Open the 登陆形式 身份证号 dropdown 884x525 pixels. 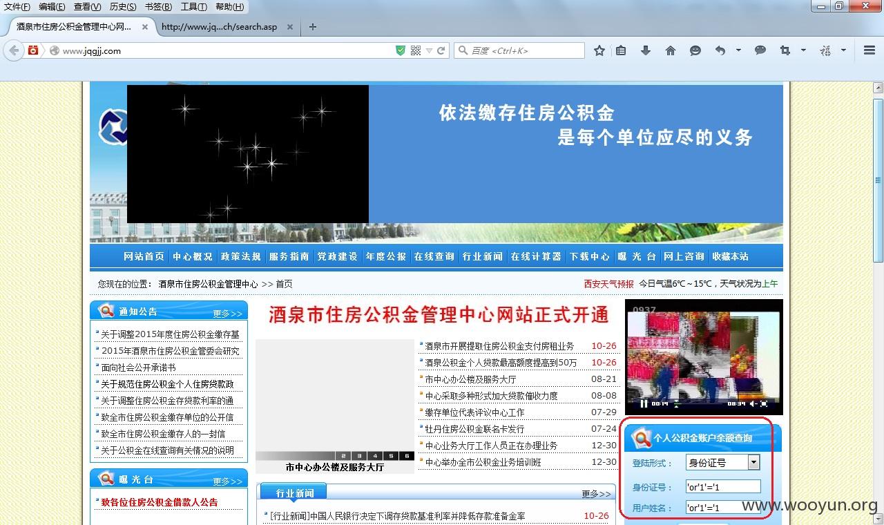[722, 462]
